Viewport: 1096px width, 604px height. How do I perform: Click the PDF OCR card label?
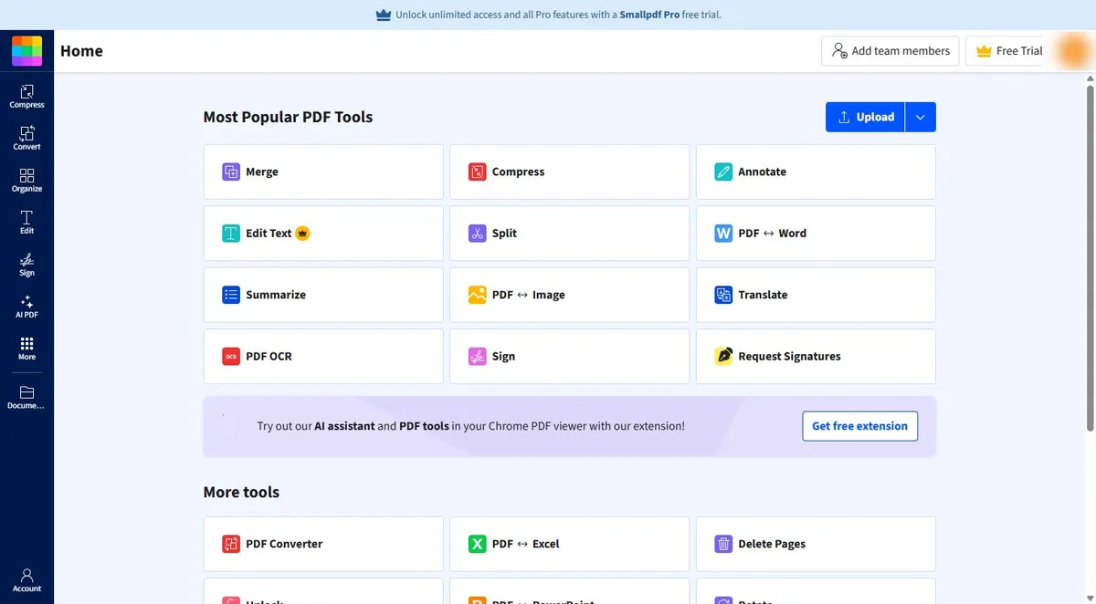269,357
